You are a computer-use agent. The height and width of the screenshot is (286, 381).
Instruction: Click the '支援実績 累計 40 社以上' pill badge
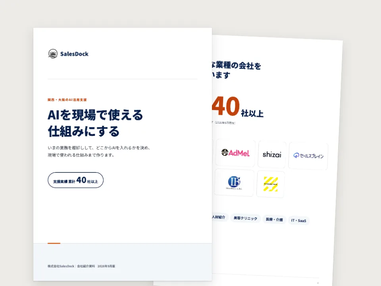[75, 180]
